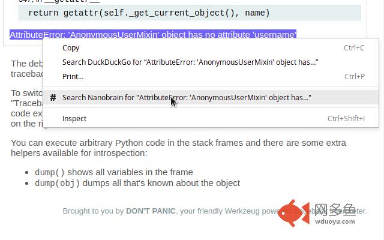
Task: Click the bold DON'T PANIC text
Action: click(x=151, y=211)
